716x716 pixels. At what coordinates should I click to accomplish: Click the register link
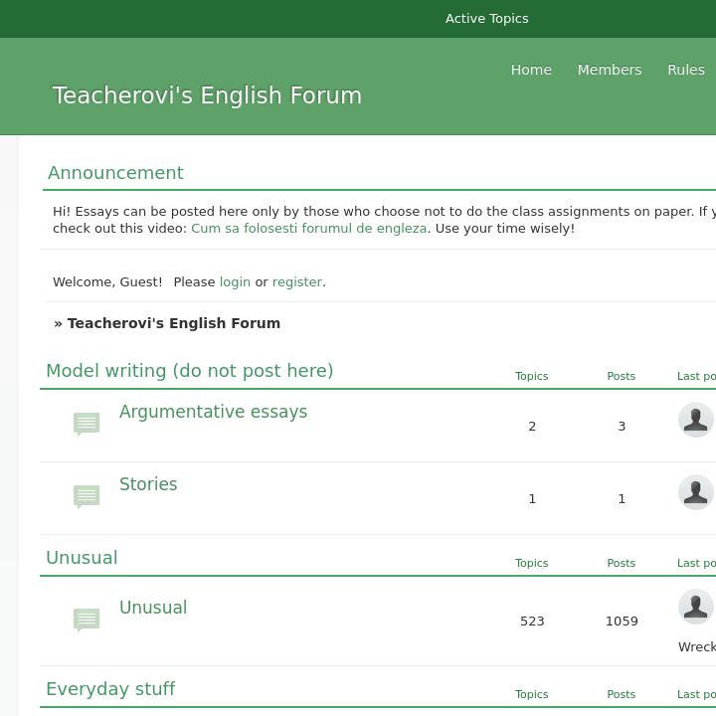click(x=296, y=282)
